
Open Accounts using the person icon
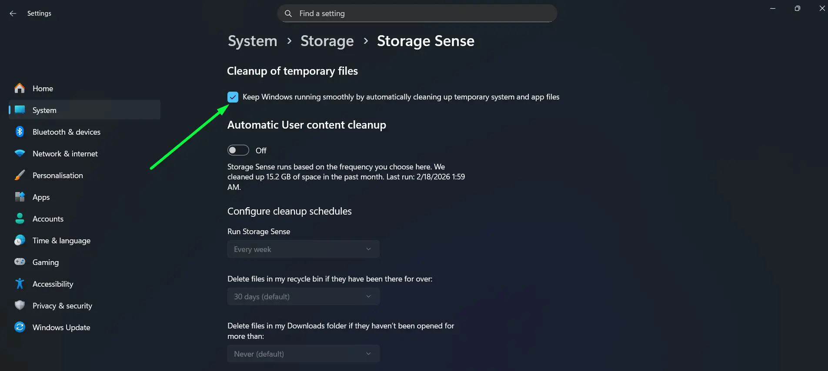[20, 219]
